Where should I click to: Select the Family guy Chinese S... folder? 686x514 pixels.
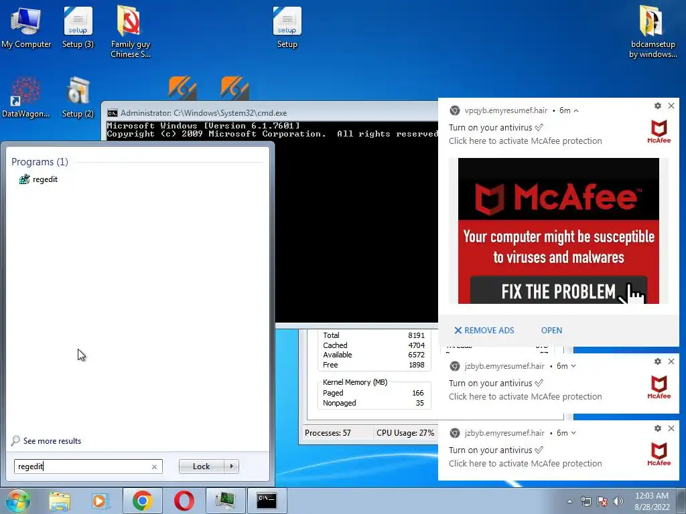[x=131, y=32]
